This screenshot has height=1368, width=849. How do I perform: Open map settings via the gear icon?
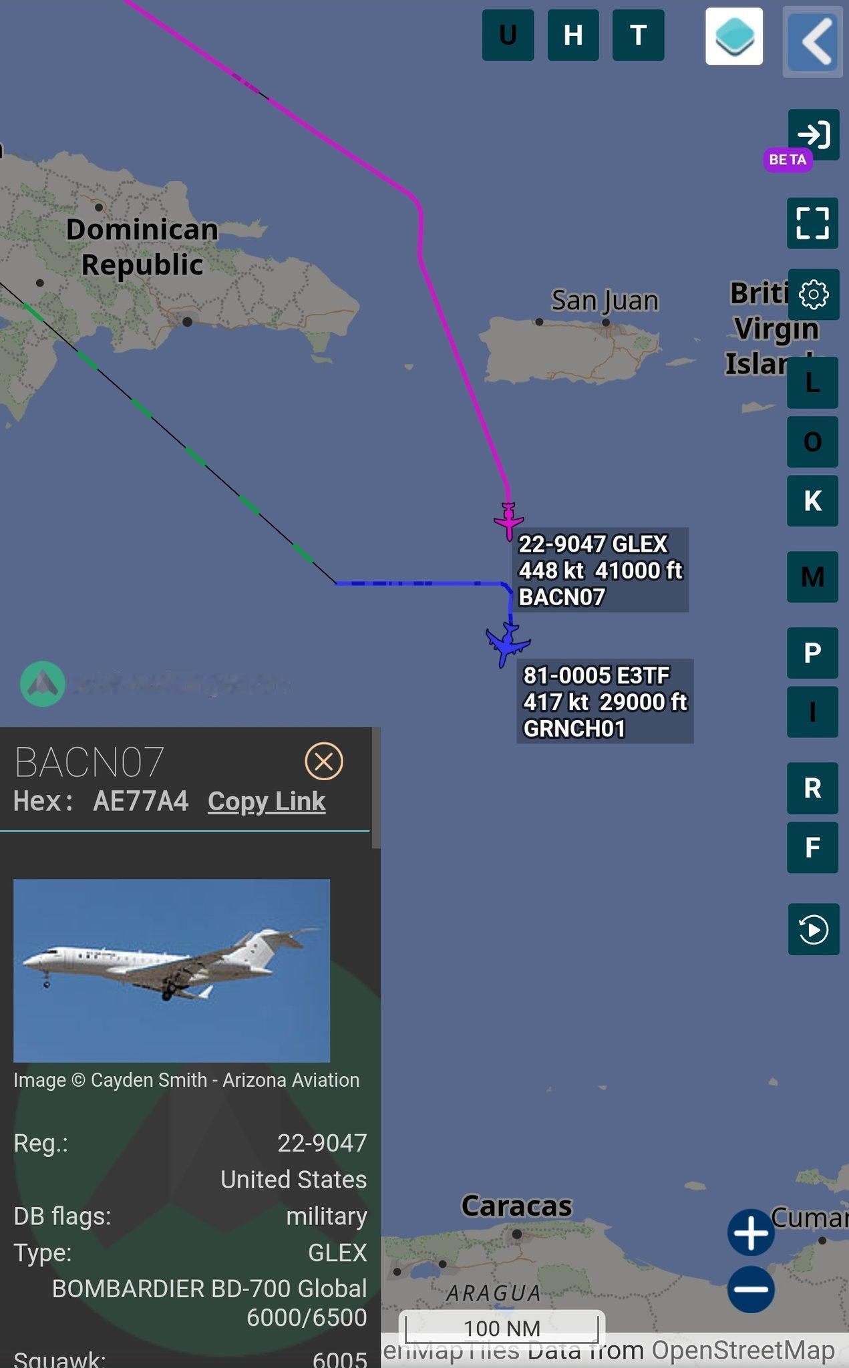click(x=812, y=294)
